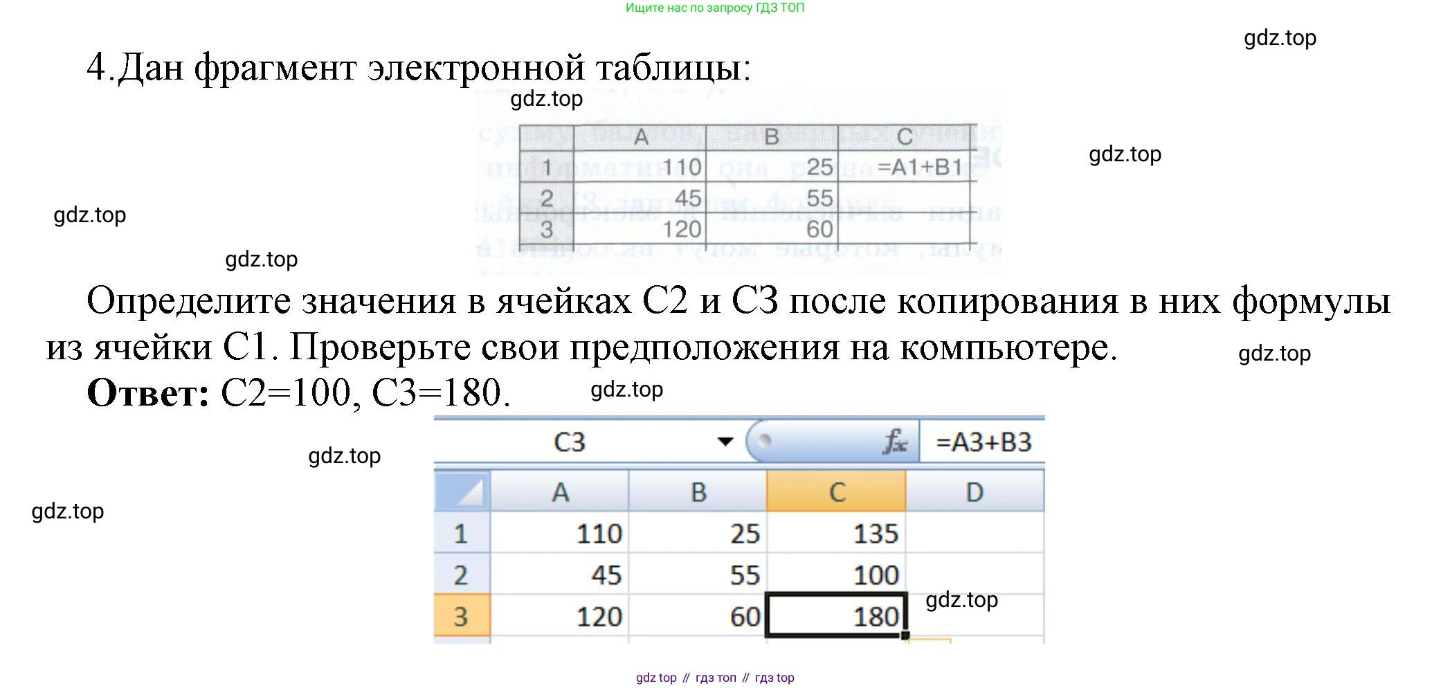Click cell C2 containing 100
The width and height of the screenshot is (1432, 688).
point(836,574)
